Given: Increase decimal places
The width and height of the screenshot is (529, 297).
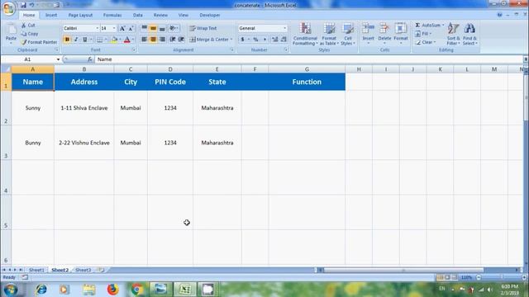Looking at the screenshot, I should coord(275,40).
